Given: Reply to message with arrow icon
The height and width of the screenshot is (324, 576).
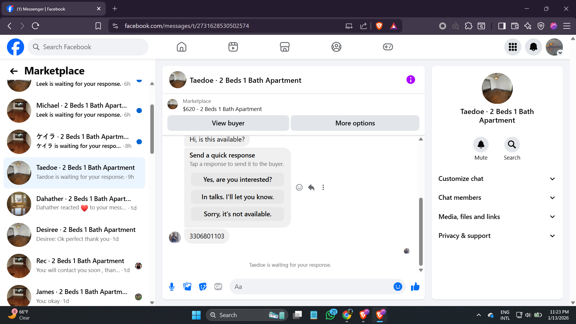Looking at the screenshot, I should (x=311, y=187).
